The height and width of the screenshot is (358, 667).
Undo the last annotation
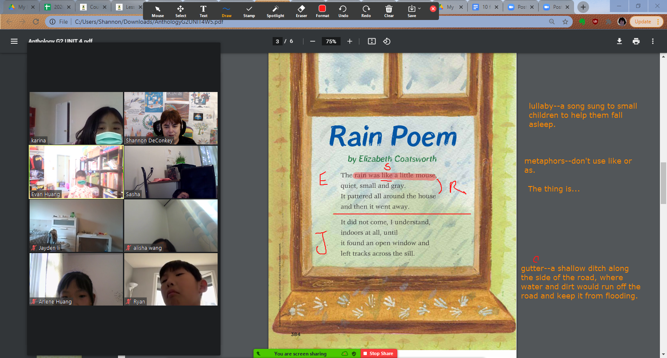[x=343, y=12]
